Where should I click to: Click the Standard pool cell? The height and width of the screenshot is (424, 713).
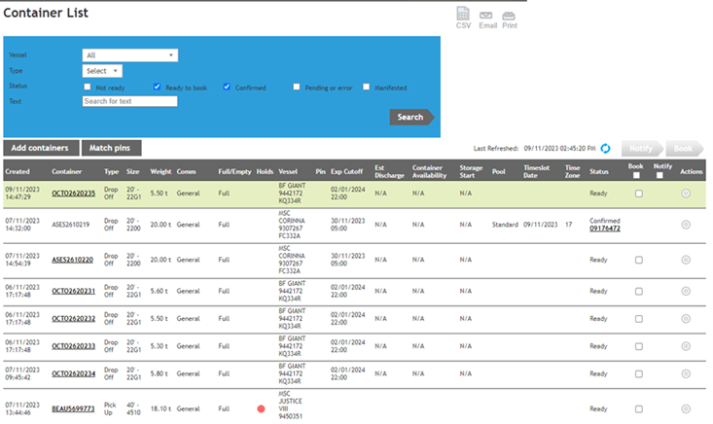[505, 225]
